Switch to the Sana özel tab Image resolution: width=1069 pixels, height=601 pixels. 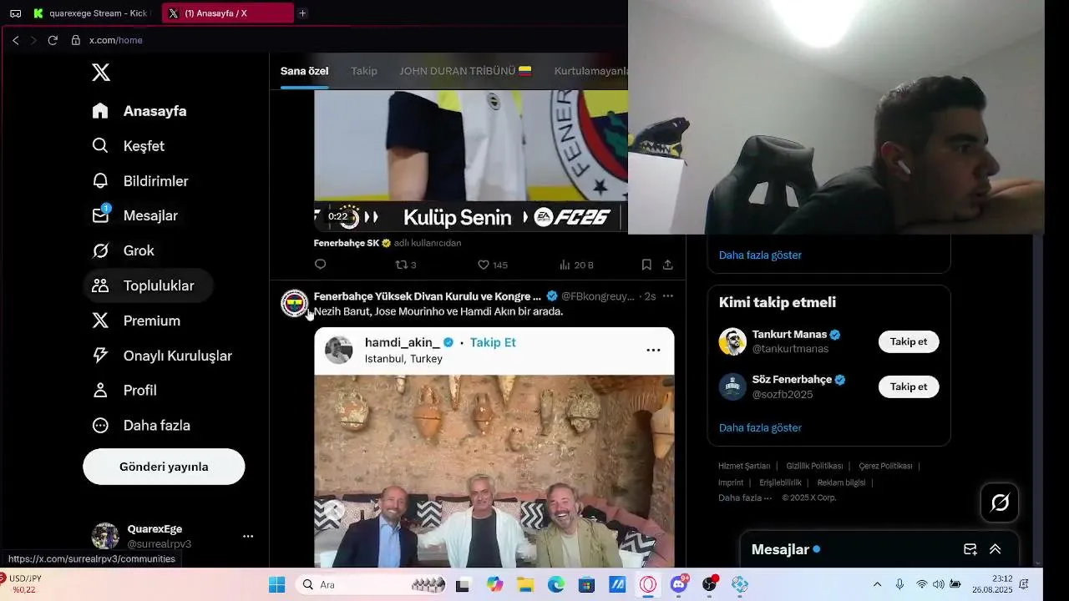tap(304, 71)
